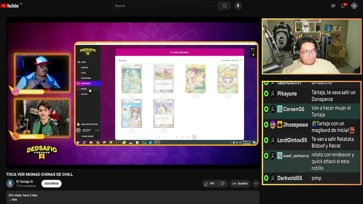Open the three-dot user options menu
Screen dimensions: 363x204
[x=97, y=130]
